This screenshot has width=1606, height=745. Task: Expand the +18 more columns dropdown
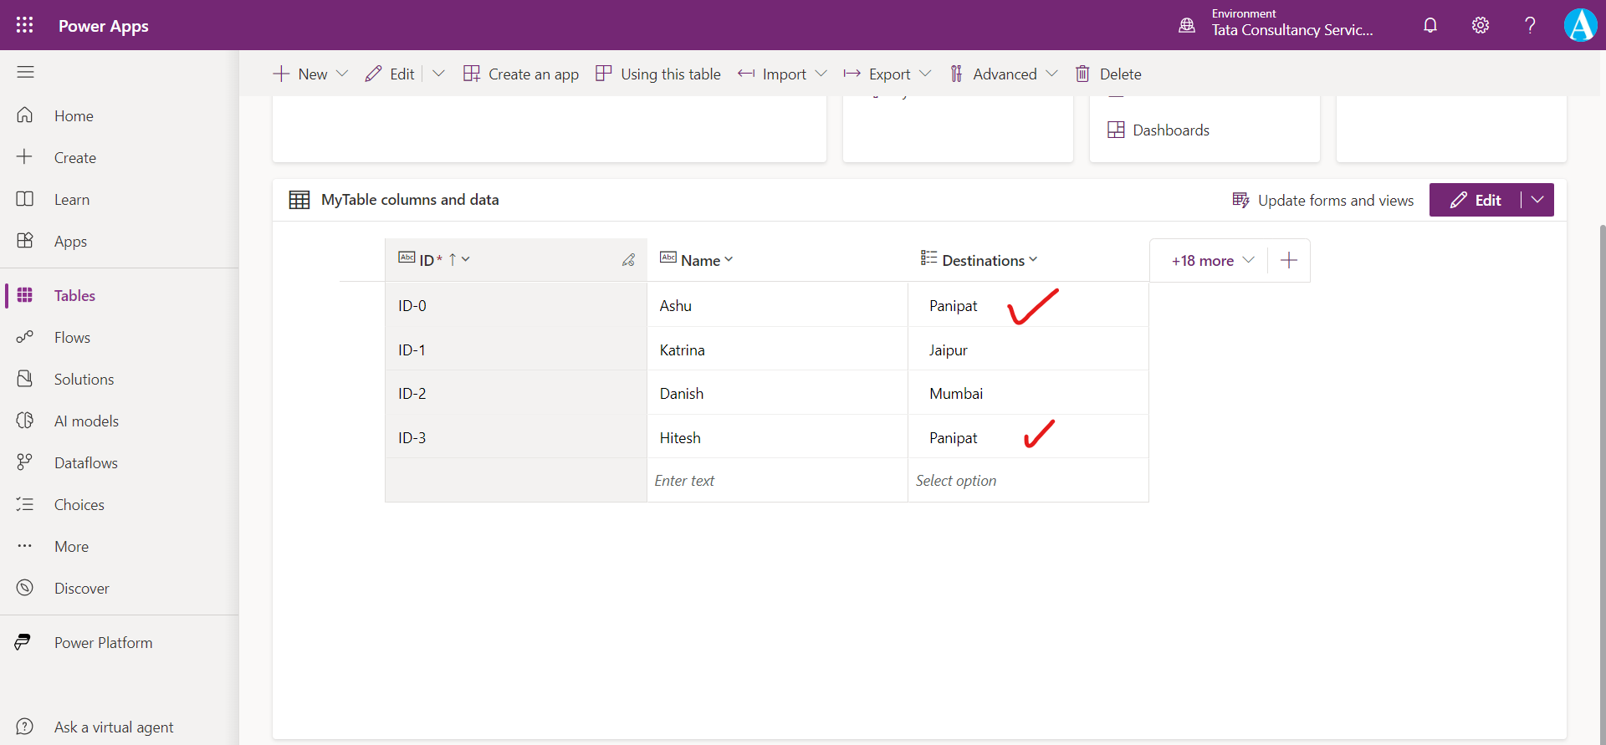(x=1212, y=261)
